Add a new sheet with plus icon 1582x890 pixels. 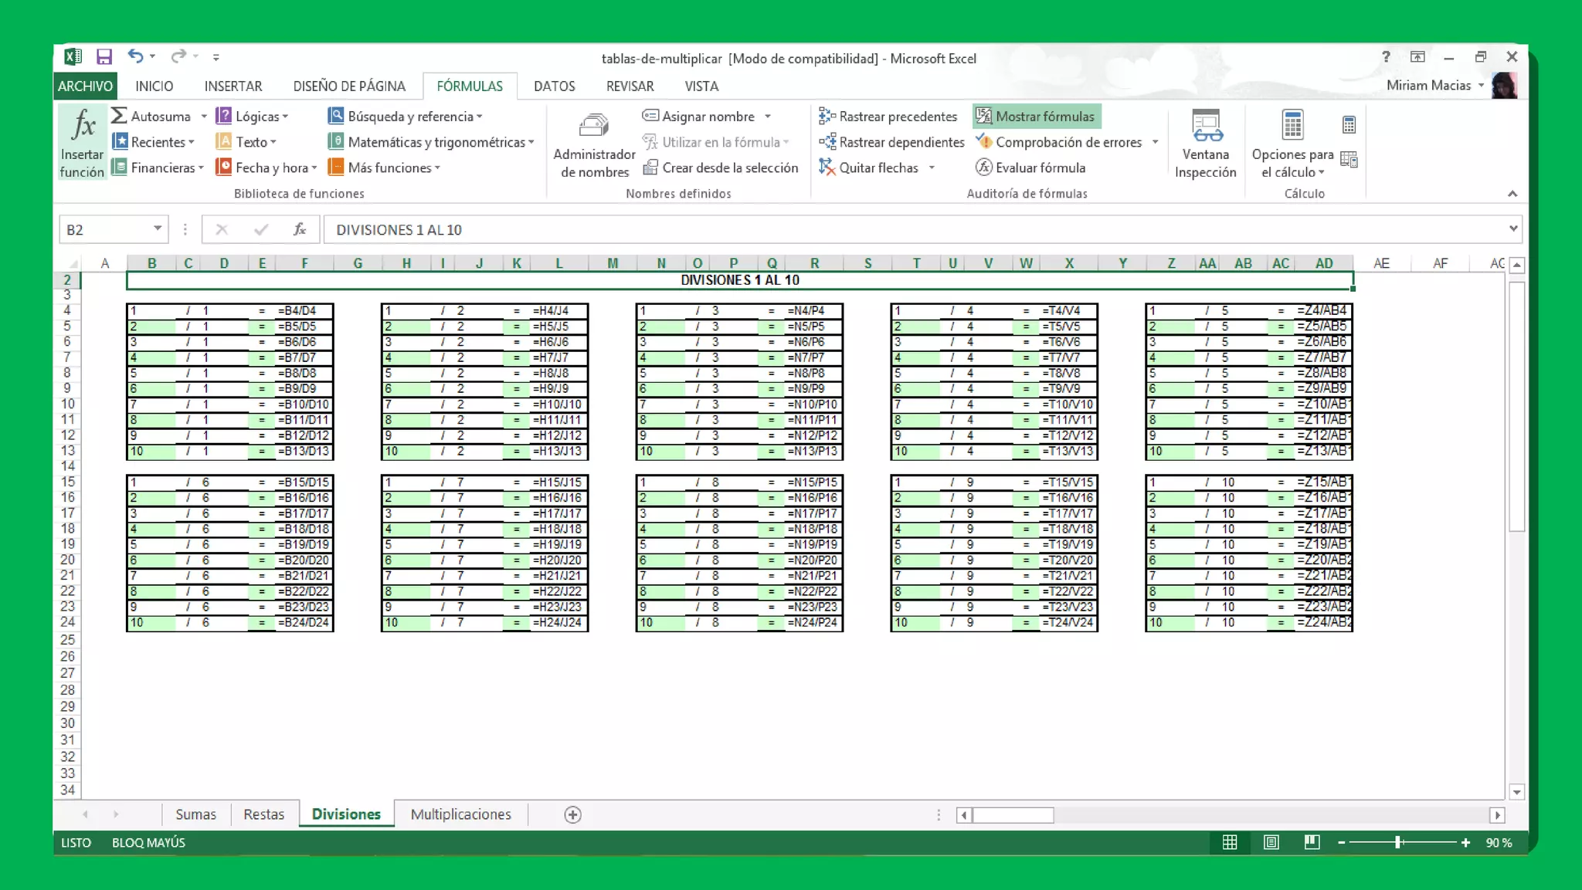coord(572,815)
